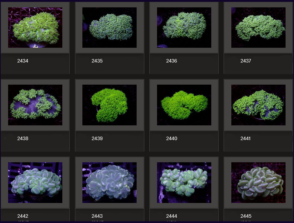The height and width of the screenshot is (223, 294).
Task: Open coral thumbnail numbered 2437
Action: 258,27
